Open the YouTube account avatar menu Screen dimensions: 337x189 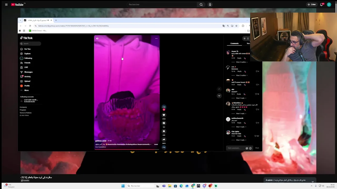(x=329, y=4)
